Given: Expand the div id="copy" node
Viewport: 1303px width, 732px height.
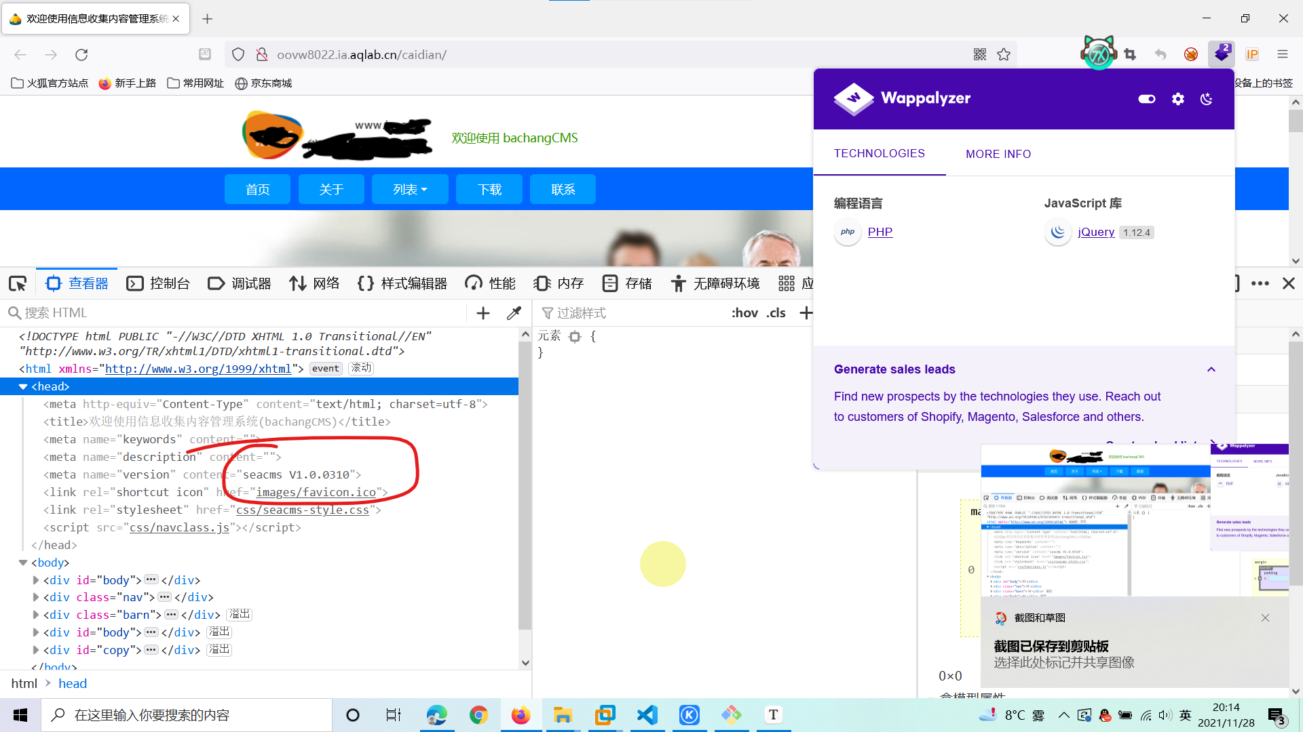Looking at the screenshot, I should pos(36,650).
